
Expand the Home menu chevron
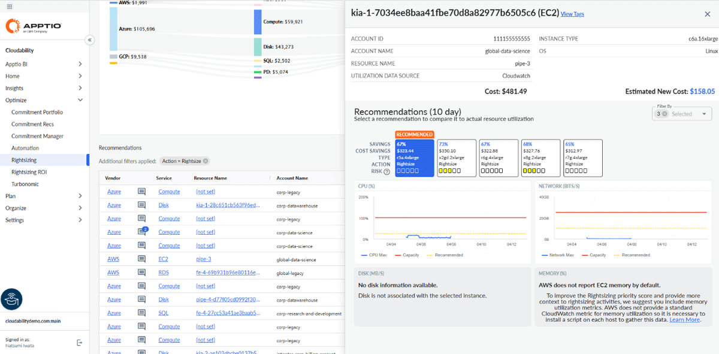coord(80,76)
